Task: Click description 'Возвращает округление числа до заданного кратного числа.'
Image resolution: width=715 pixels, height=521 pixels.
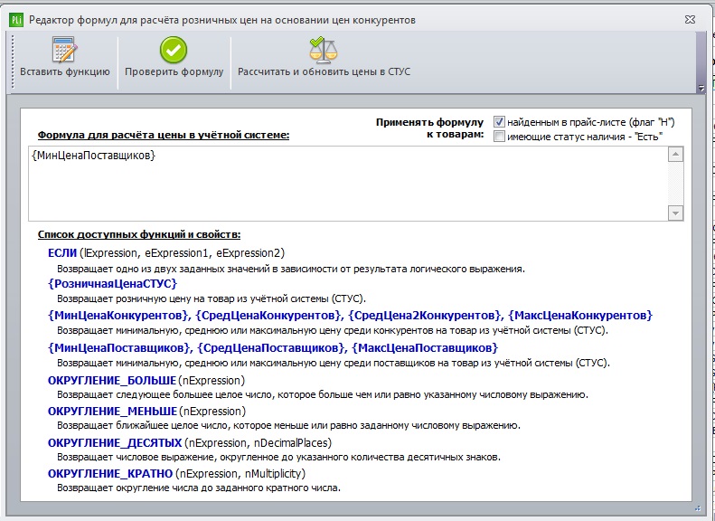Action: click(x=199, y=488)
